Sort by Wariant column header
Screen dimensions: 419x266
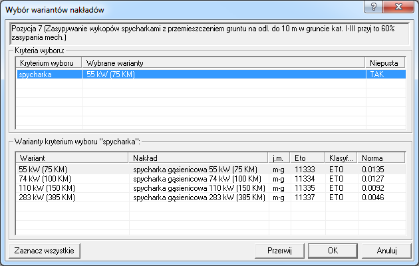(x=72, y=159)
